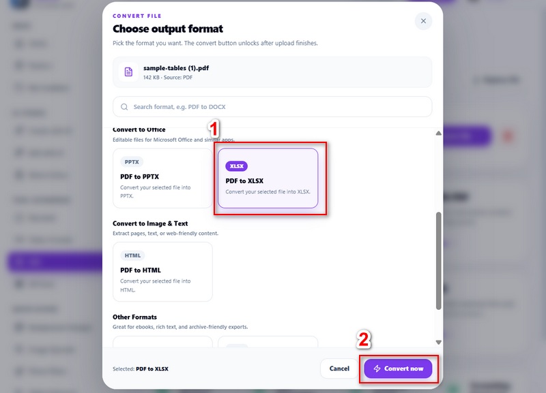Click the document icon beside sample-tables file
Image resolution: width=546 pixels, height=393 pixels.
pyautogui.click(x=128, y=72)
